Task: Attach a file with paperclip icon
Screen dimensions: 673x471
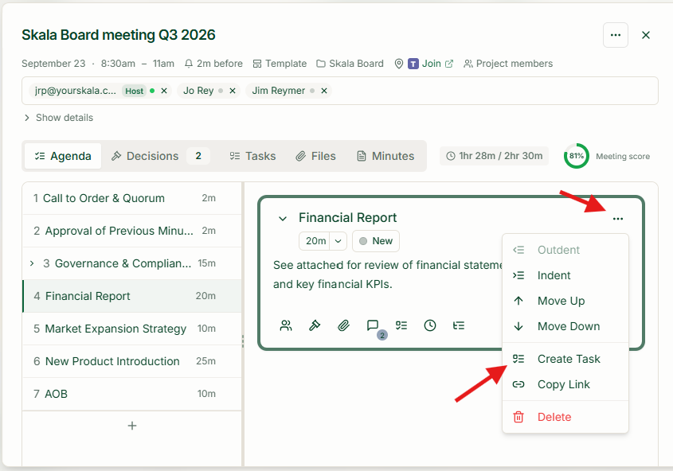Action: click(x=343, y=325)
